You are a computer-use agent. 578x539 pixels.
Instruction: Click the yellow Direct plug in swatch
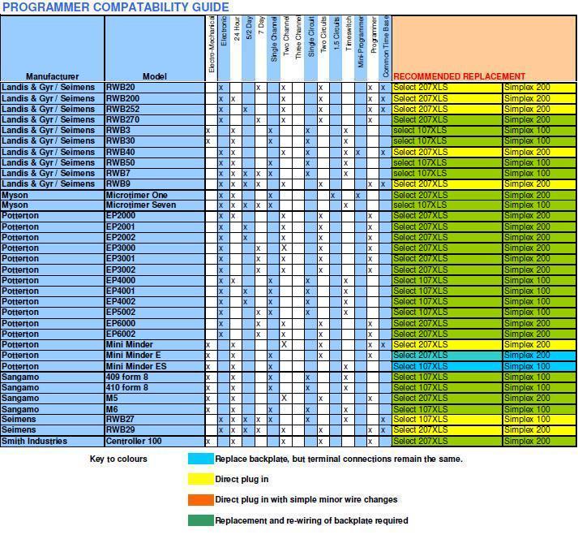tap(200, 479)
